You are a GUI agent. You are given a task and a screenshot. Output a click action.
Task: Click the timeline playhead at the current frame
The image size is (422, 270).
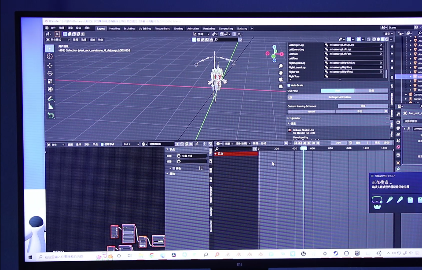click(x=304, y=148)
